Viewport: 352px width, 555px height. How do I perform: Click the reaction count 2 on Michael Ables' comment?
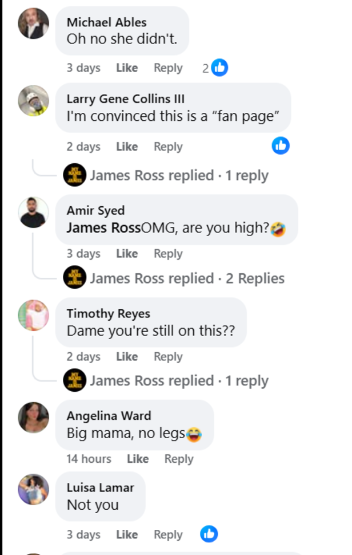(207, 68)
